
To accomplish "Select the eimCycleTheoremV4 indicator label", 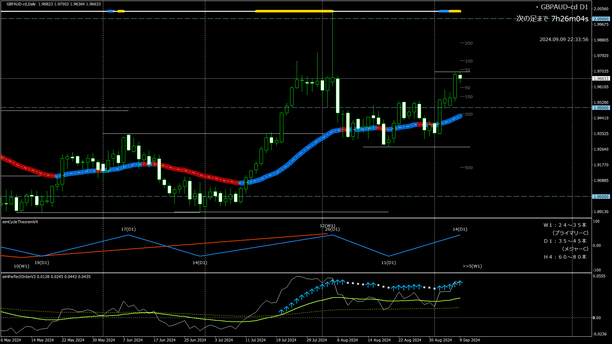I will coord(20,222).
